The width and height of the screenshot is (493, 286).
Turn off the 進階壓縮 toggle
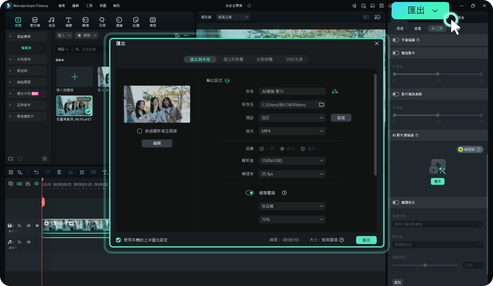pyautogui.click(x=249, y=193)
